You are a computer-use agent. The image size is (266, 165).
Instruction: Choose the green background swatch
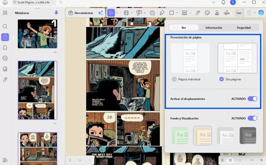[x=180, y=135]
